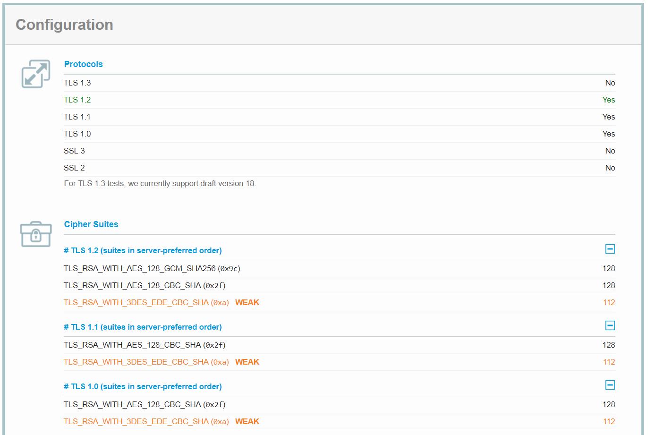Open the Cipher Suites heading link
Viewport: 656px width, 435px height.
tap(91, 224)
